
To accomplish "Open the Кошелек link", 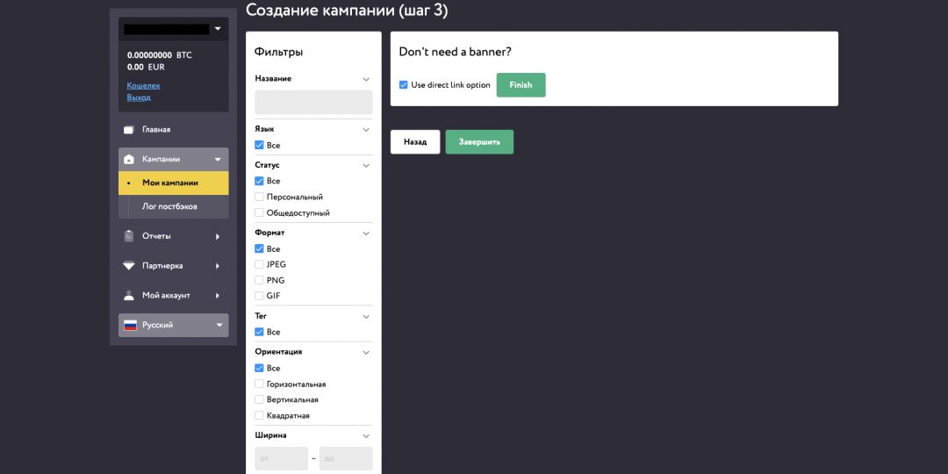I will click(143, 86).
